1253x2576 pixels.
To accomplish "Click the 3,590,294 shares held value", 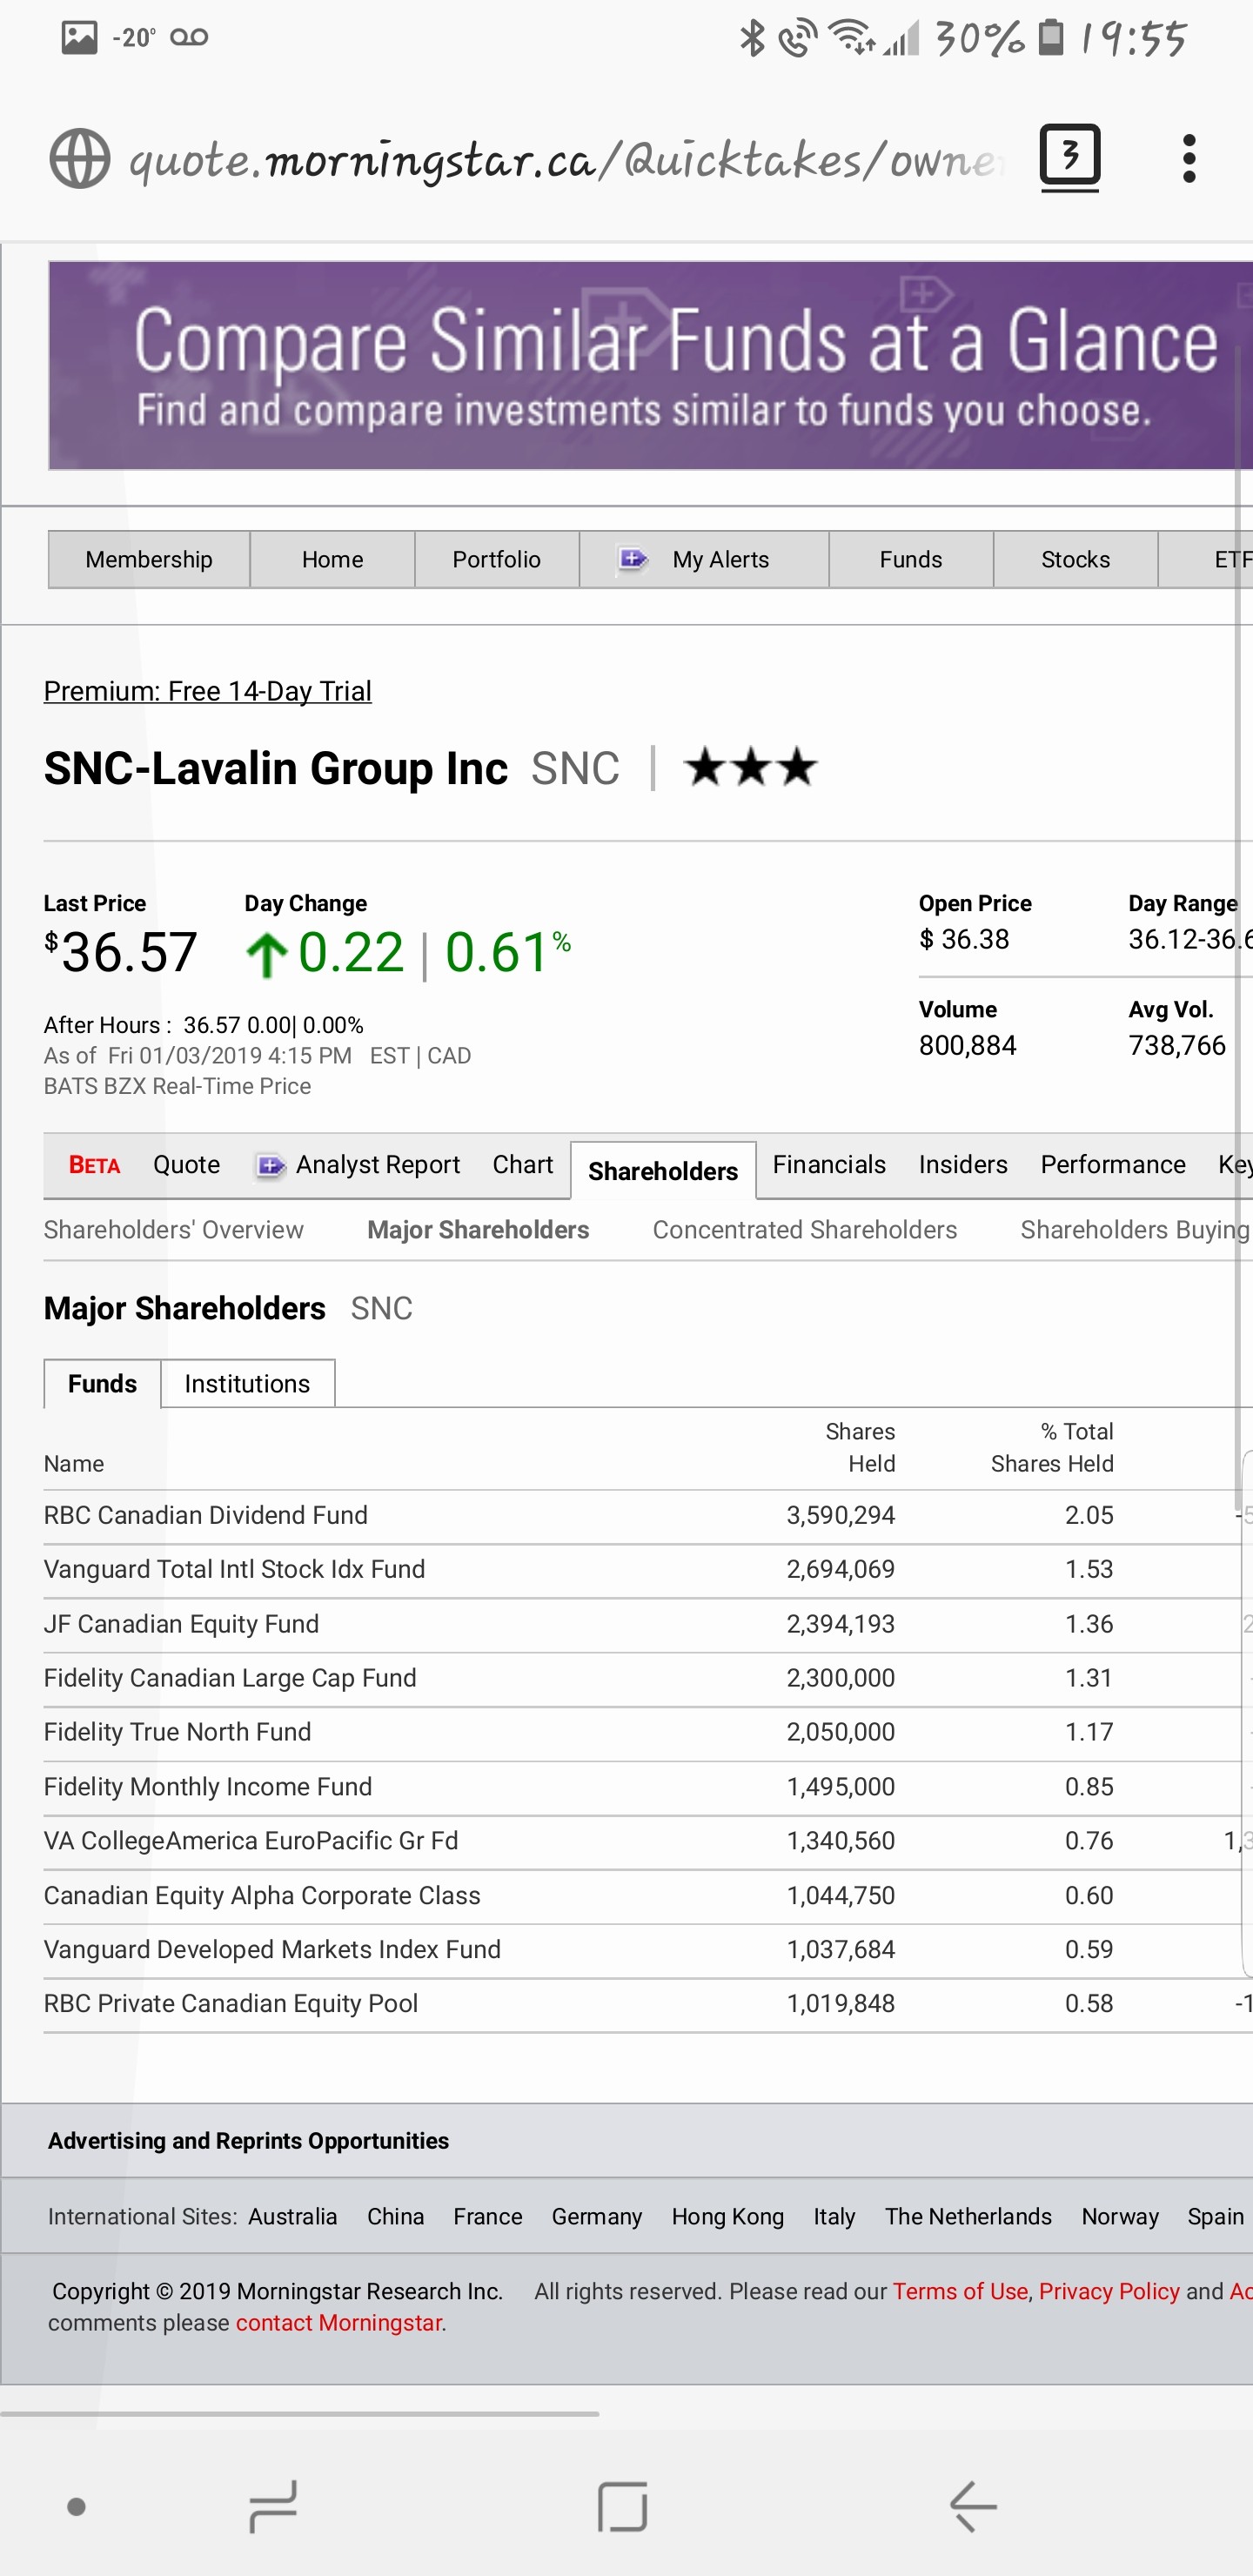I will point(840,1515).
